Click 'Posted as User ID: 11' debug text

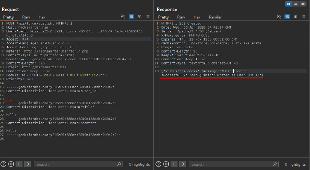pyautogui.click(x=238, y=75)
